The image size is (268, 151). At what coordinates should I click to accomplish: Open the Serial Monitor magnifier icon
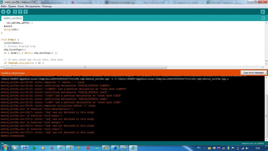click(x=263, y=12)
